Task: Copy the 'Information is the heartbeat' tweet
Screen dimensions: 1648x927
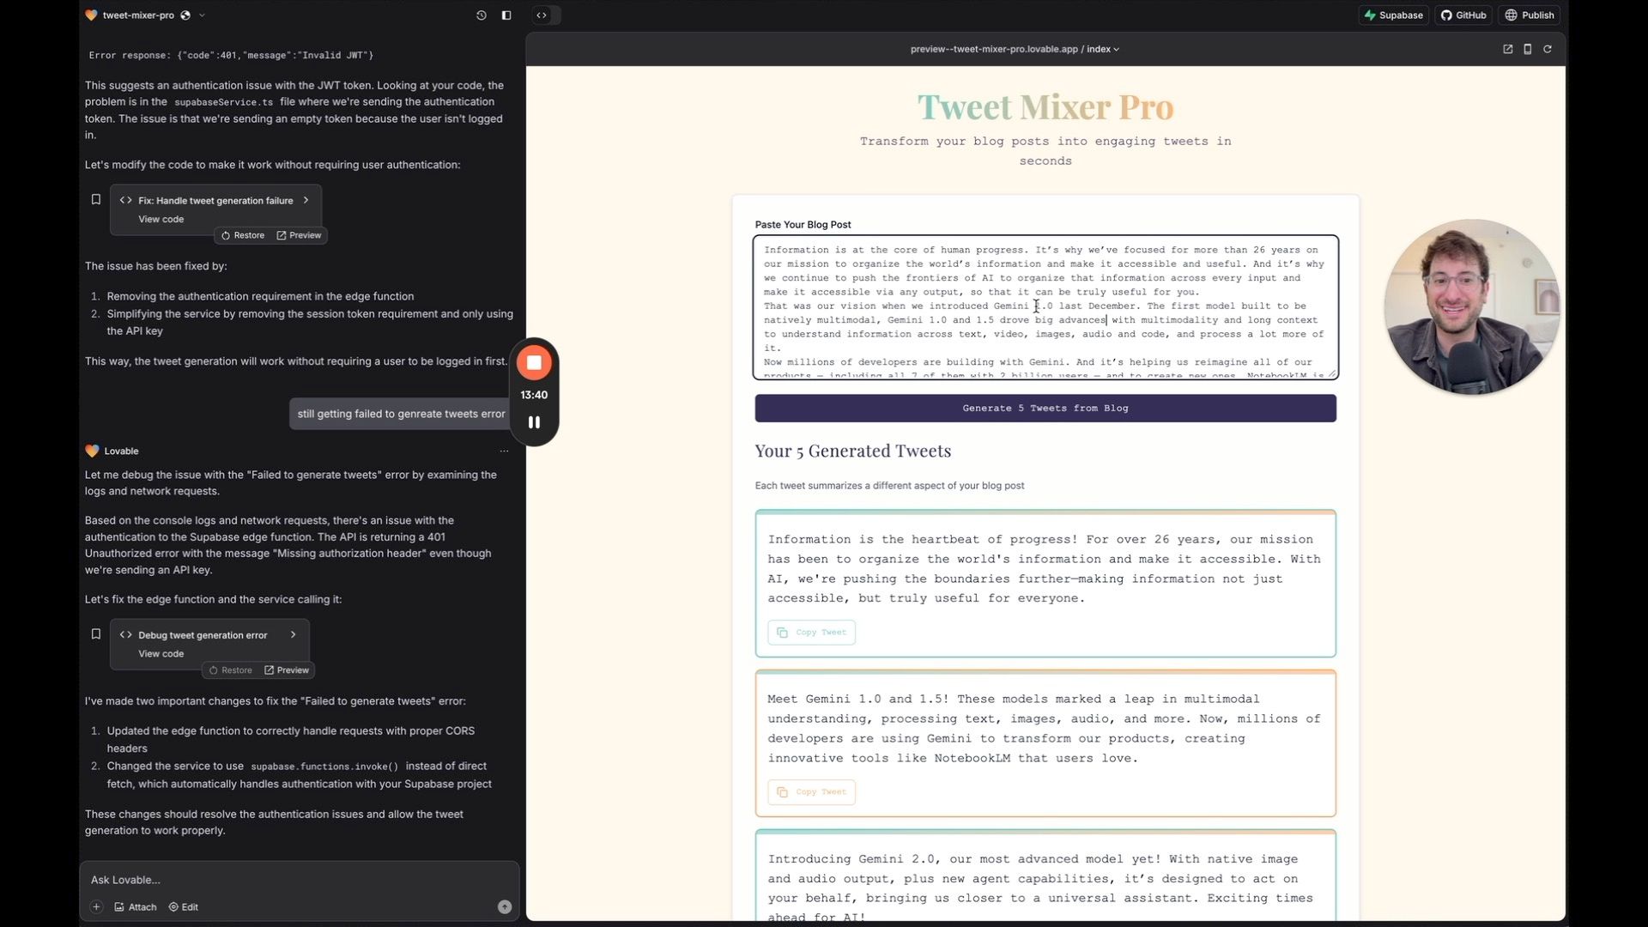Action: [x=811, y=633]
